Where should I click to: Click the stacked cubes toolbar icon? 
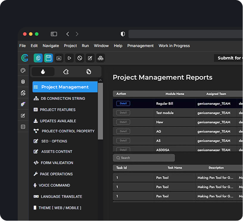(101, 58)
